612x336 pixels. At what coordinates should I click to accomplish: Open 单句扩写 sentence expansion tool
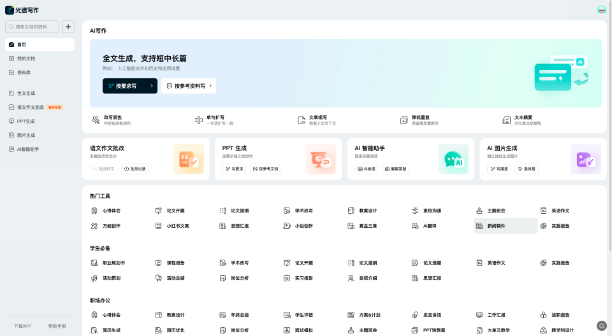(214, 120)
